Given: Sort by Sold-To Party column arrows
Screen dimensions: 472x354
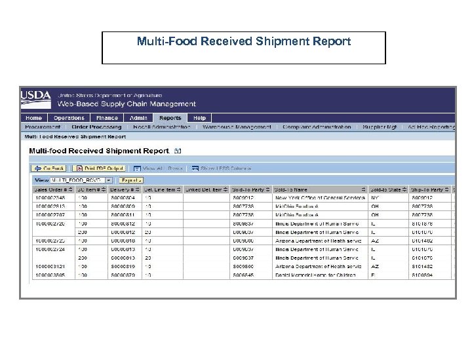Looking at the screenshot, I should (267, 189).
